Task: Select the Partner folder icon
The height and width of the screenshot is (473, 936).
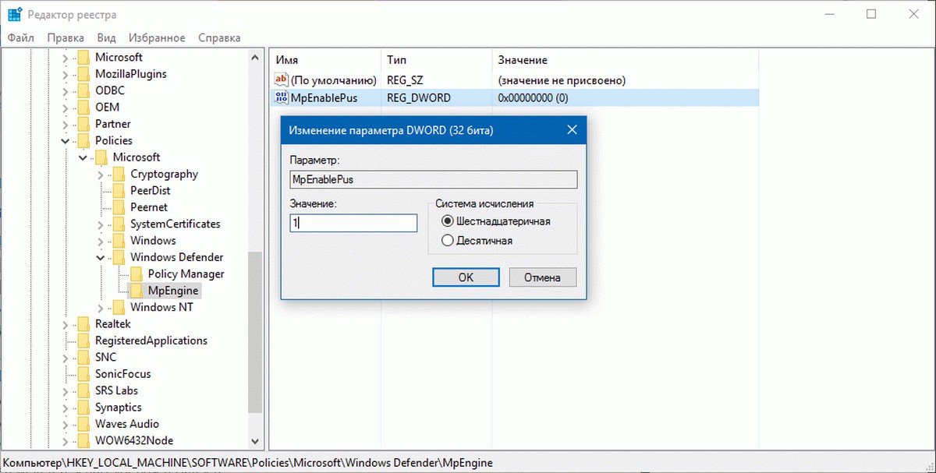Action: (x=83, y=124)
